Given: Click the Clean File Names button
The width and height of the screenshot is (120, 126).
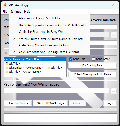Looking at the screenshot, I should 18,103.
